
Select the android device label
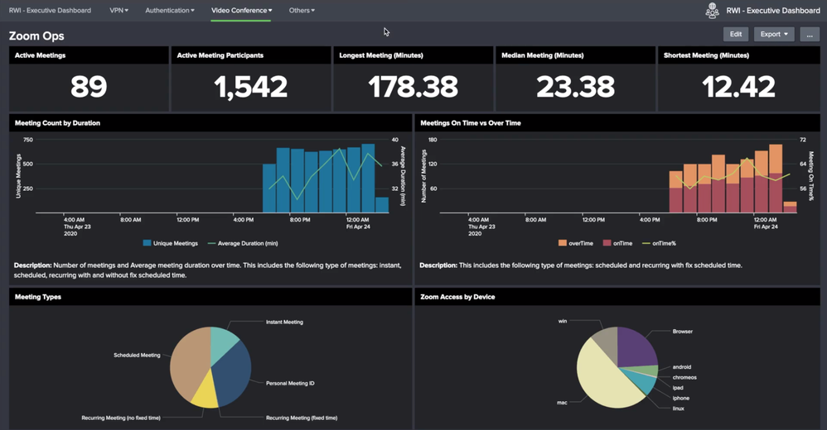click(x=681, y=367)
